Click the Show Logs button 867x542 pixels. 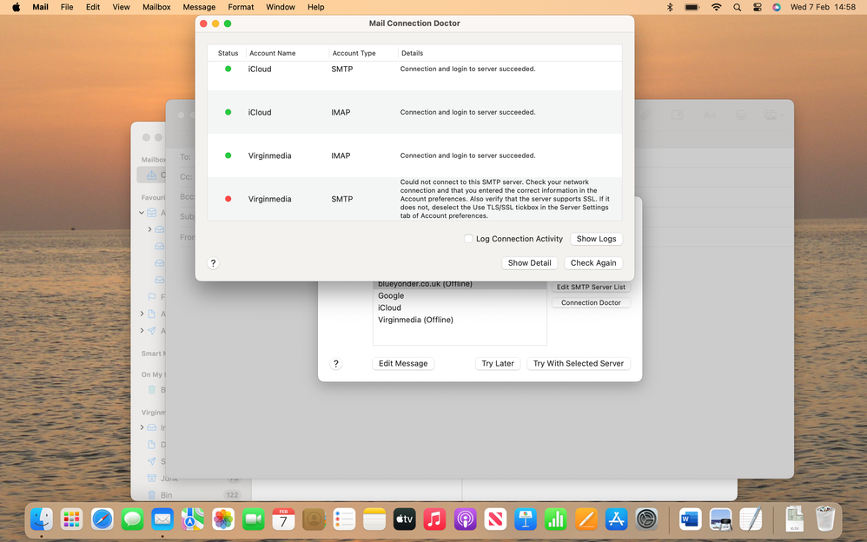tap(596, 239)
